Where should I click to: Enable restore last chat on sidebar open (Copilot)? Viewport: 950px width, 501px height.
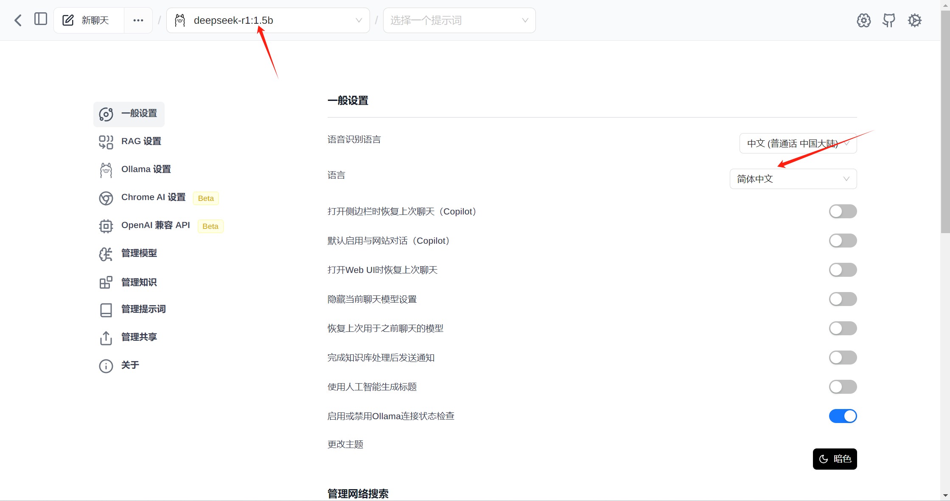[843, 212]
